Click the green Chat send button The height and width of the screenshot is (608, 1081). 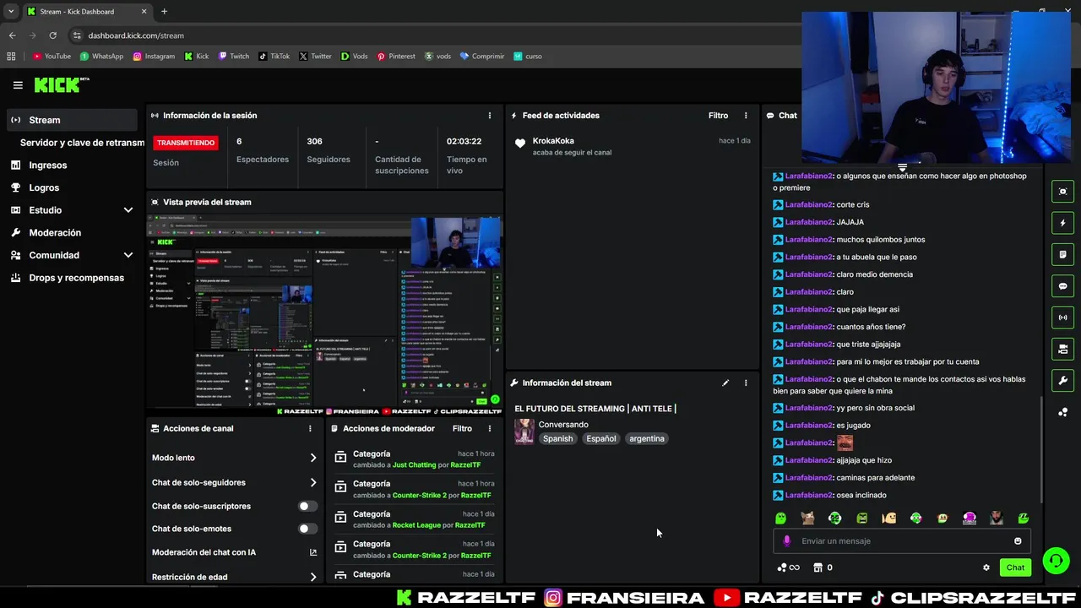click(x=1015, y=567)
